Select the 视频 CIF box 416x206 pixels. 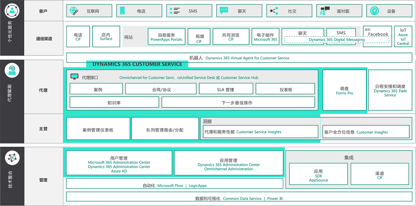pos(199,37)
